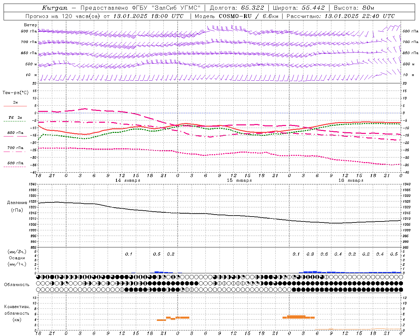Image resolution: width=420 pixels, height=336 pixels.
Task: Click the 'Облачность' cloud cover label
Action: (x=17, y=284)
